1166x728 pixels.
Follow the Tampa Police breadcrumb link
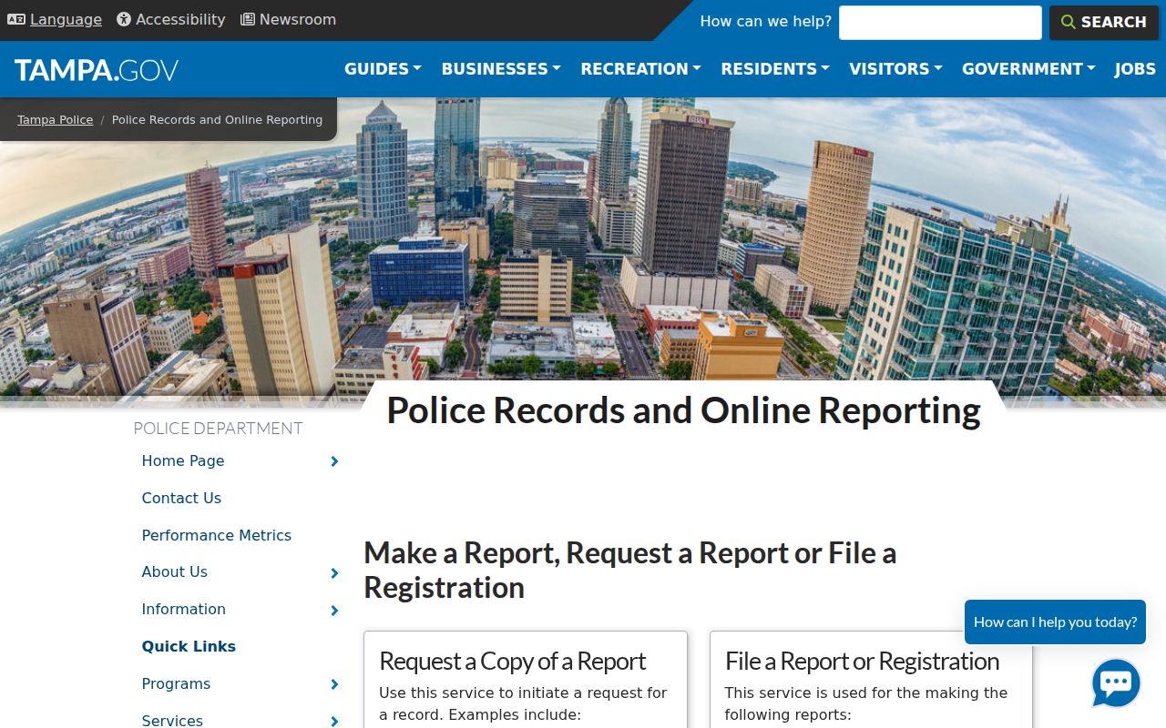[x=55, y=119]
